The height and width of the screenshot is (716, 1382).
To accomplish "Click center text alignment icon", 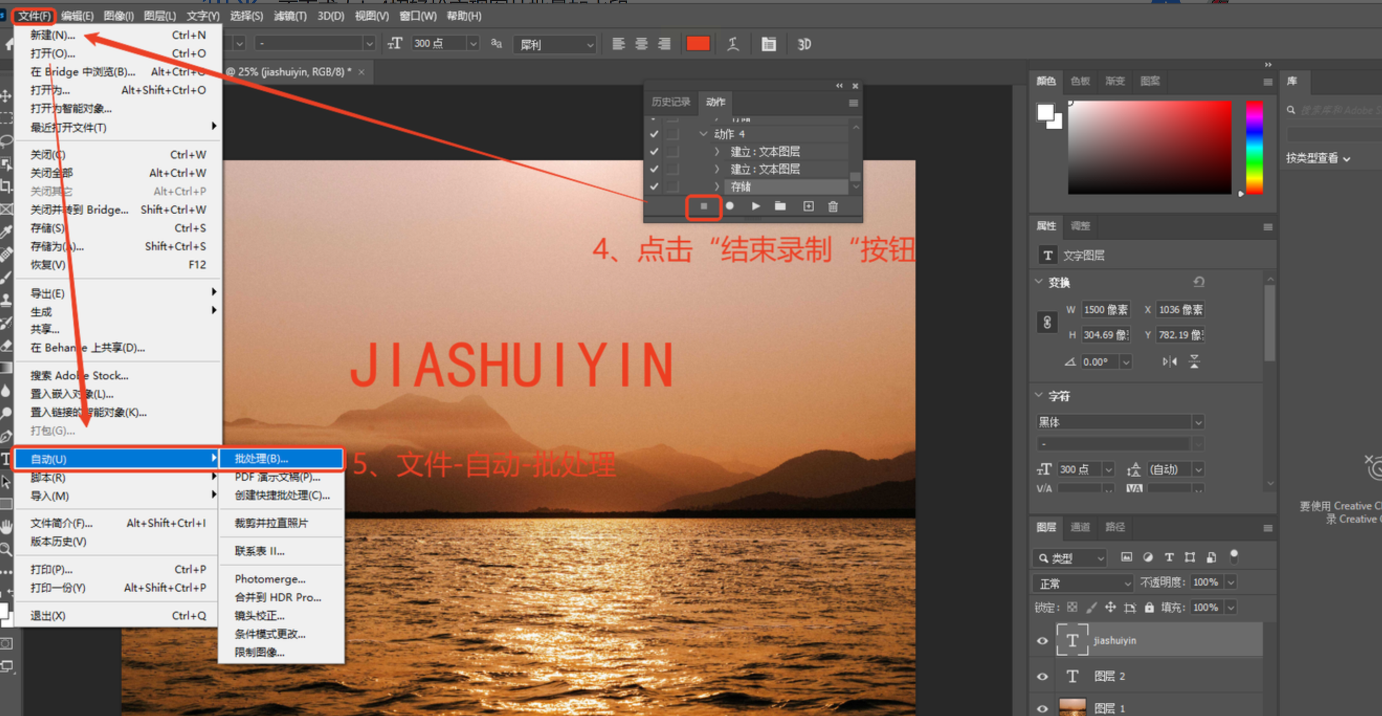I will click(641, 44).
